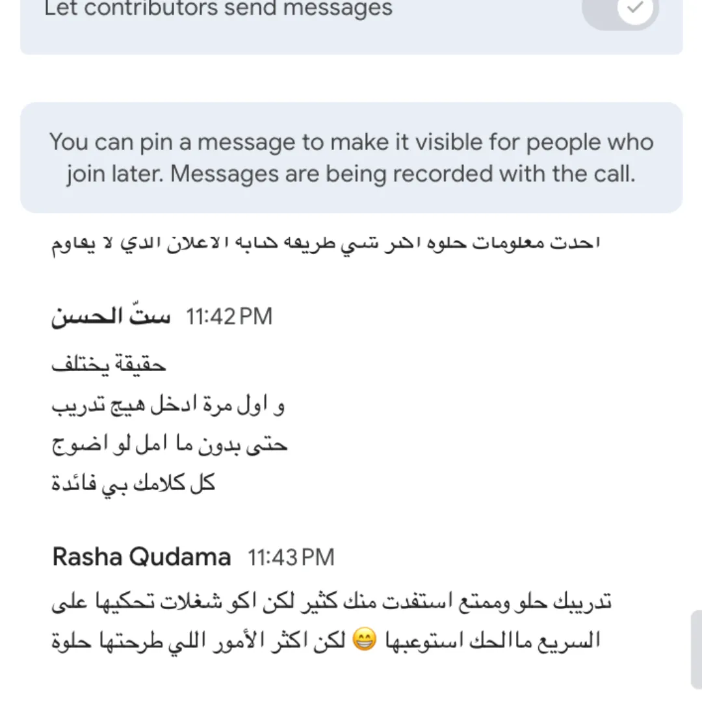The width and height of the screenshot is (702, 702).
Task: Click the pin a message info banner
Action: [x=352, y=157]
